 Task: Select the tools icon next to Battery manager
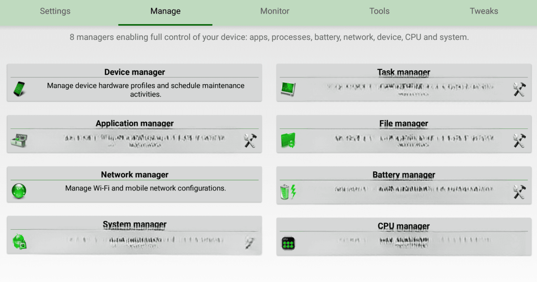tap(518, 191)
